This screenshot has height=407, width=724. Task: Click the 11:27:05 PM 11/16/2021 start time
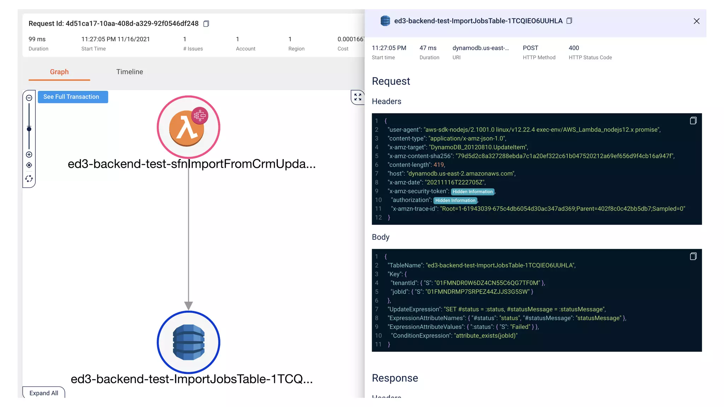tap(116, 39)
